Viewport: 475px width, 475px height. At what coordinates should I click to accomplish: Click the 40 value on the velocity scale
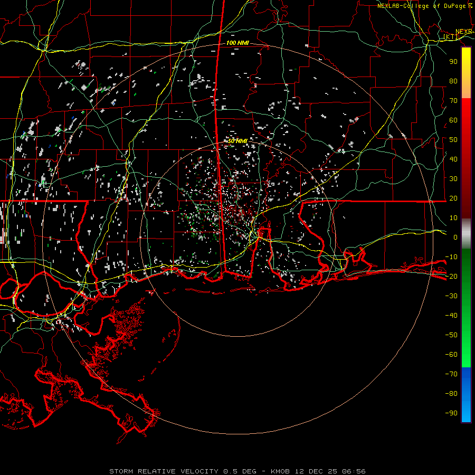[x=453, y=159]
